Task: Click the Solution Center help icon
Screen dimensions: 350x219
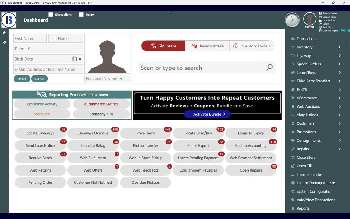Action: [320, 13]
